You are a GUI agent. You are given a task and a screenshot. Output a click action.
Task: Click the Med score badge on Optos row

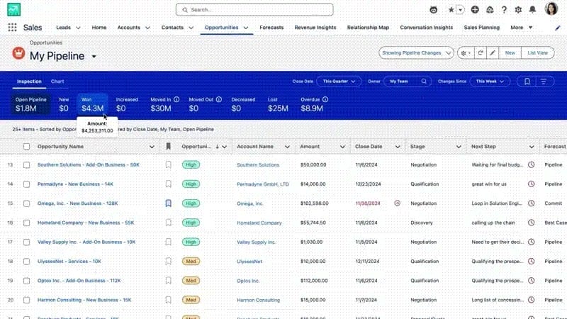[191, 281]
